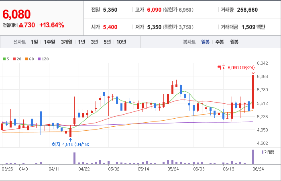
Task: Select the 1주일 line chart period
Action: coord(49,42)
